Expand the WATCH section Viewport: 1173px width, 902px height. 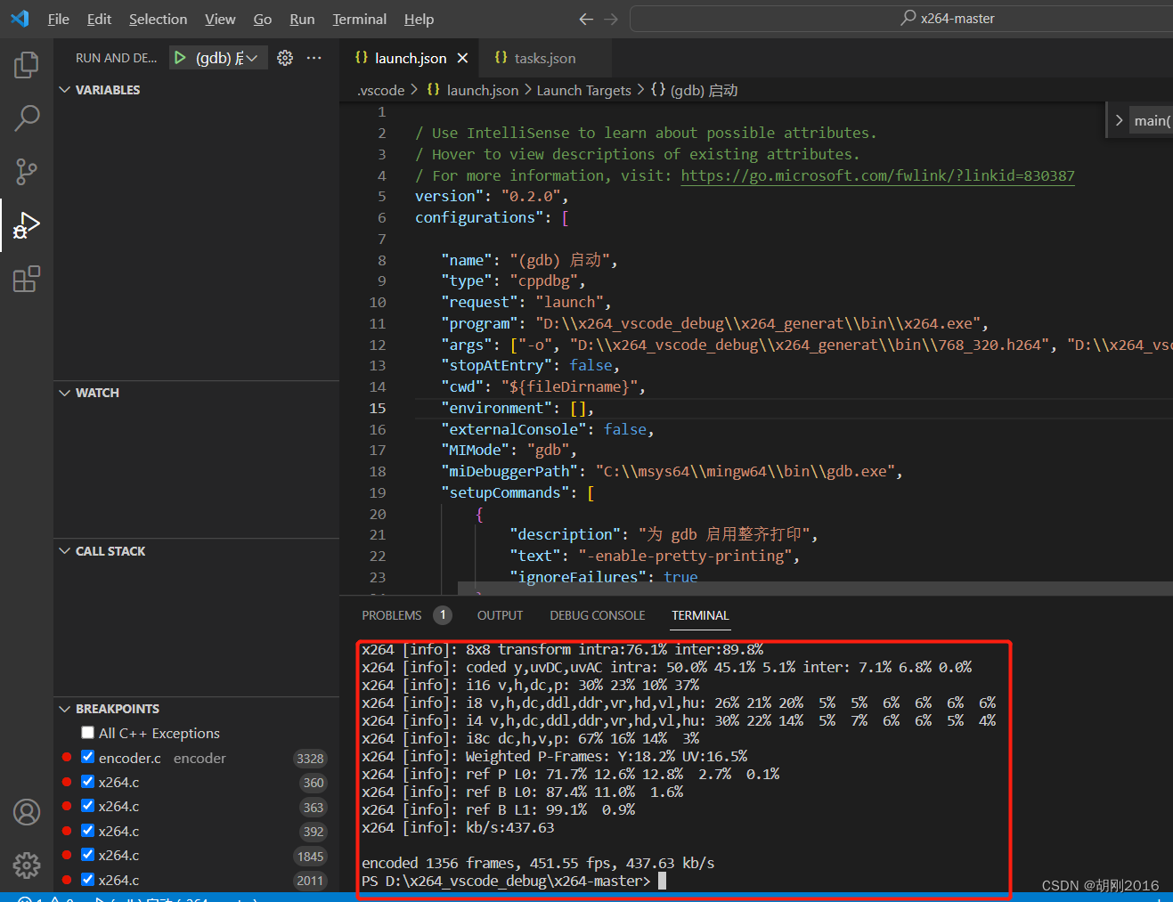pos(64,392)
